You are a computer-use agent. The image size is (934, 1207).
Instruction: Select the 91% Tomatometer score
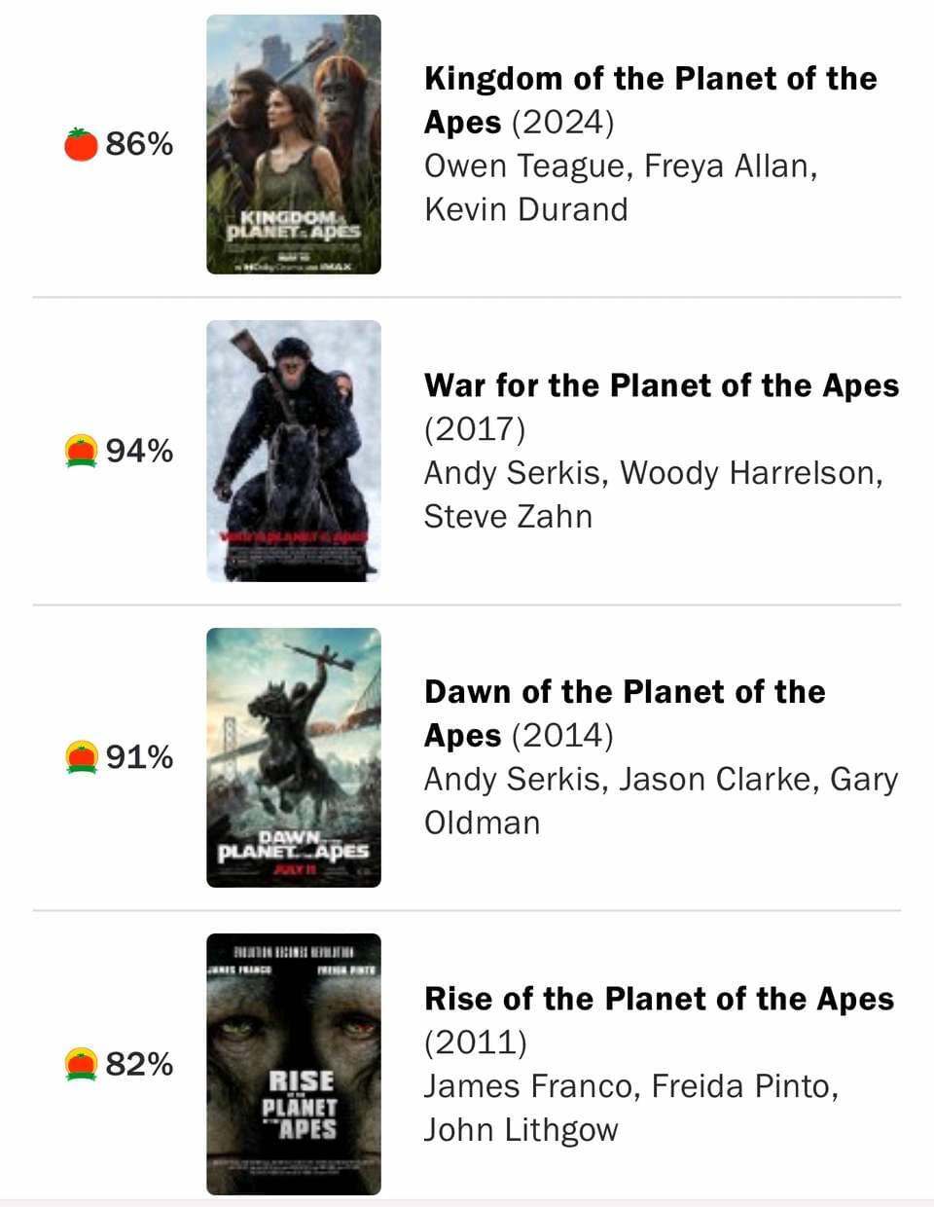(139, 757)
